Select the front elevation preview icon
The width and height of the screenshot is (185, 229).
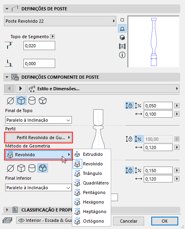pyautogui.click(x=122, y=29)
